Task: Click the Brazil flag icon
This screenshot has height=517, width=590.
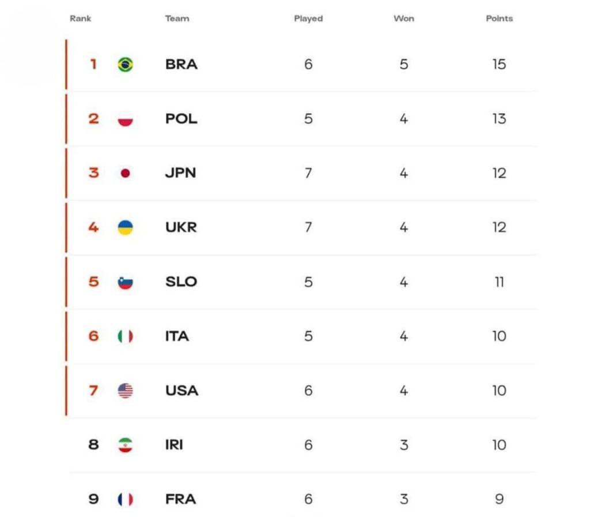Action: pyautogui.click(x=125, y=65)
